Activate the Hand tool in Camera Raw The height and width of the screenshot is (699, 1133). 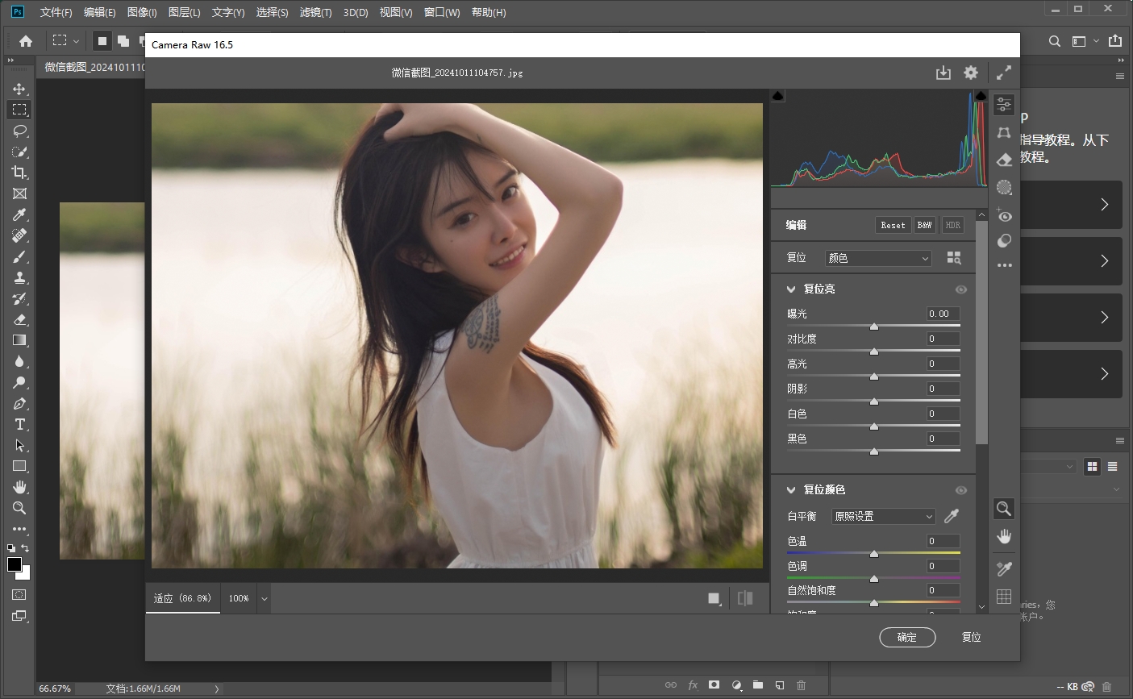pyautogui.click(x=1003, y=535)
